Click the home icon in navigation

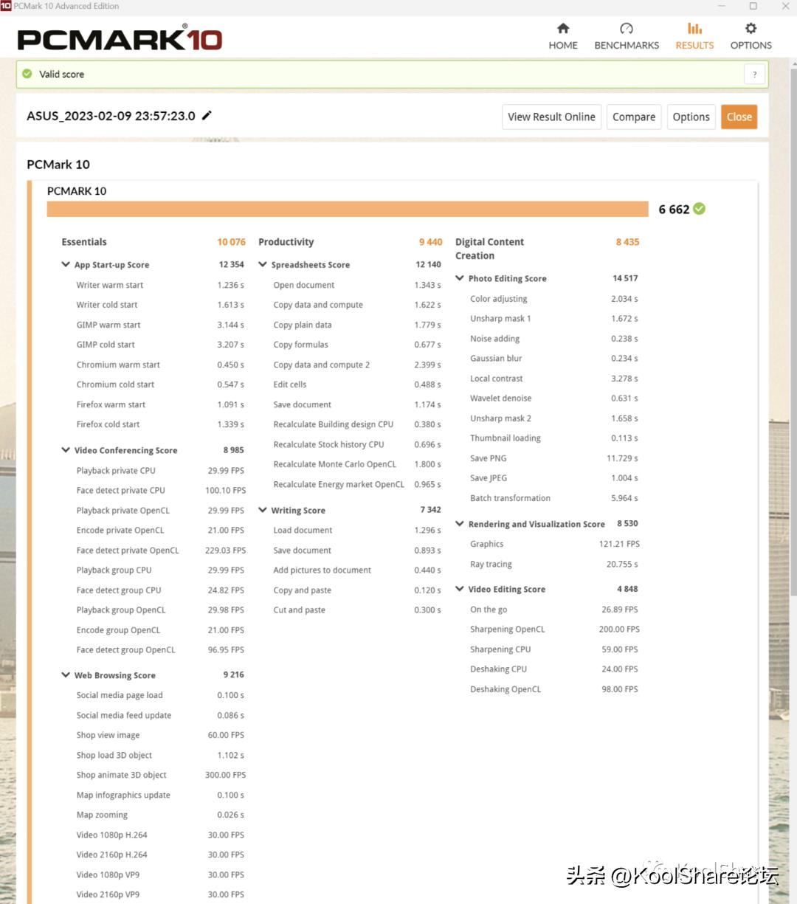pyautogui.click(x=563, y=28)
